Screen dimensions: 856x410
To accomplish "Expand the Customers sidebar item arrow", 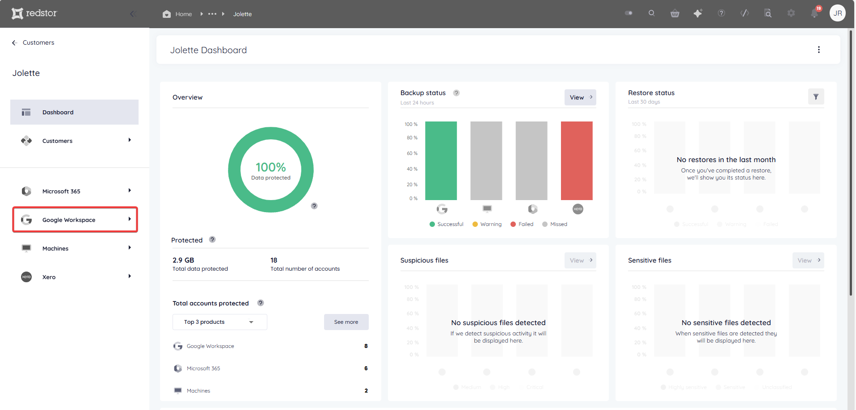I will pos(130,140).
